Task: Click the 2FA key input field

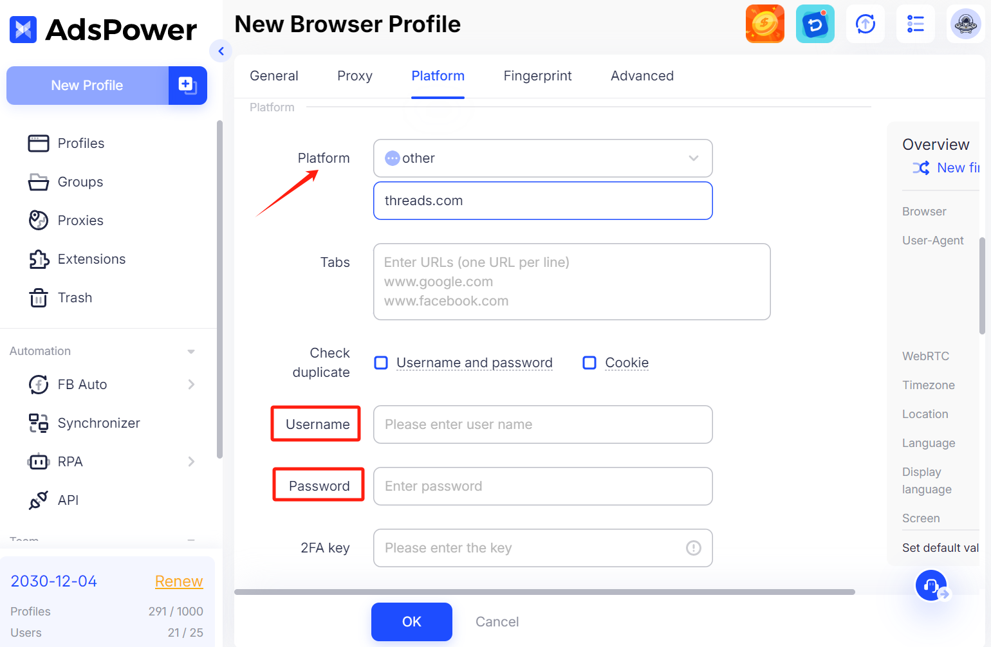Action: 542,548
